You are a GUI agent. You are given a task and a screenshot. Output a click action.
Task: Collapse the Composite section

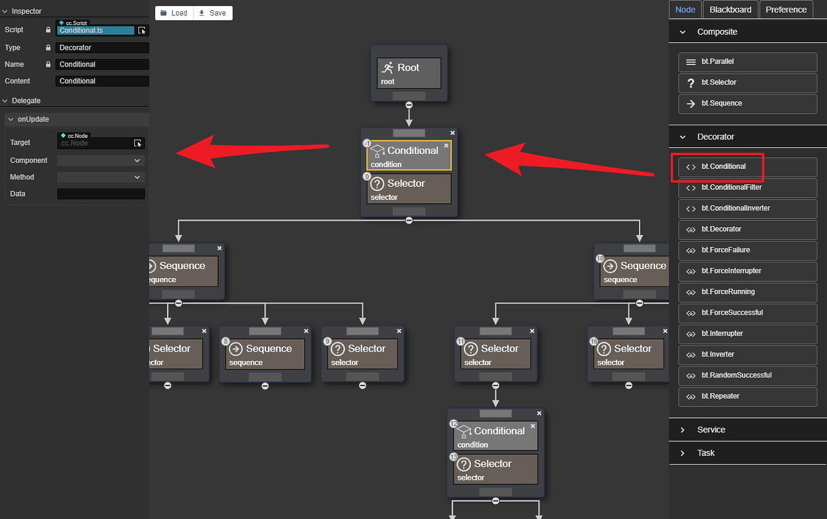pyautogui.click(x=681, y=31)
